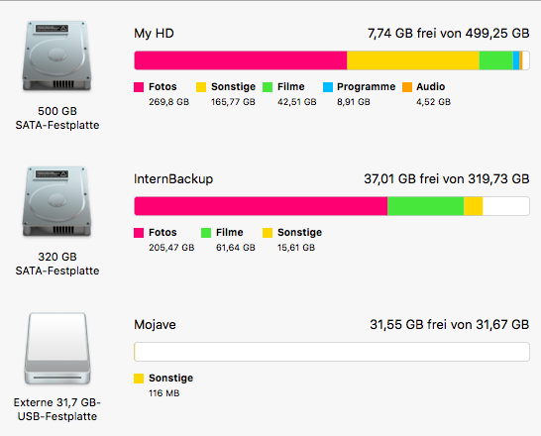Click the InternBackup 320 GB drive icon
This screenshot has height=436, width=541.
click(56, 202)
